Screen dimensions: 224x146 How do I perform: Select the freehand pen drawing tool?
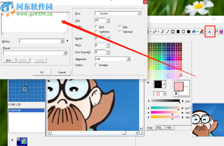coord(155,32)
